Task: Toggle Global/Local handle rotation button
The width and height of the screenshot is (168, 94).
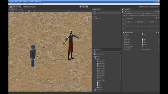Action: 33,7
